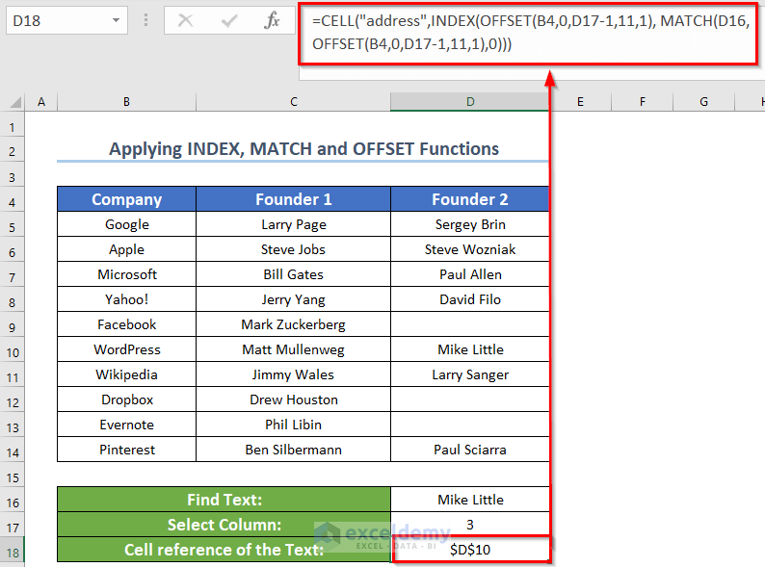Image resolution: width=765 pixels, height=567 pixels.
Task: Select the 'David Filo' cell
Action: coord(470,299)
